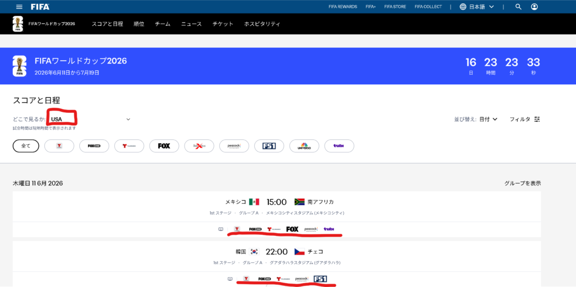Click Mexico flag in the 15:00 match
The height and width of the screenshot is (287, 576).
pos(254,202)
